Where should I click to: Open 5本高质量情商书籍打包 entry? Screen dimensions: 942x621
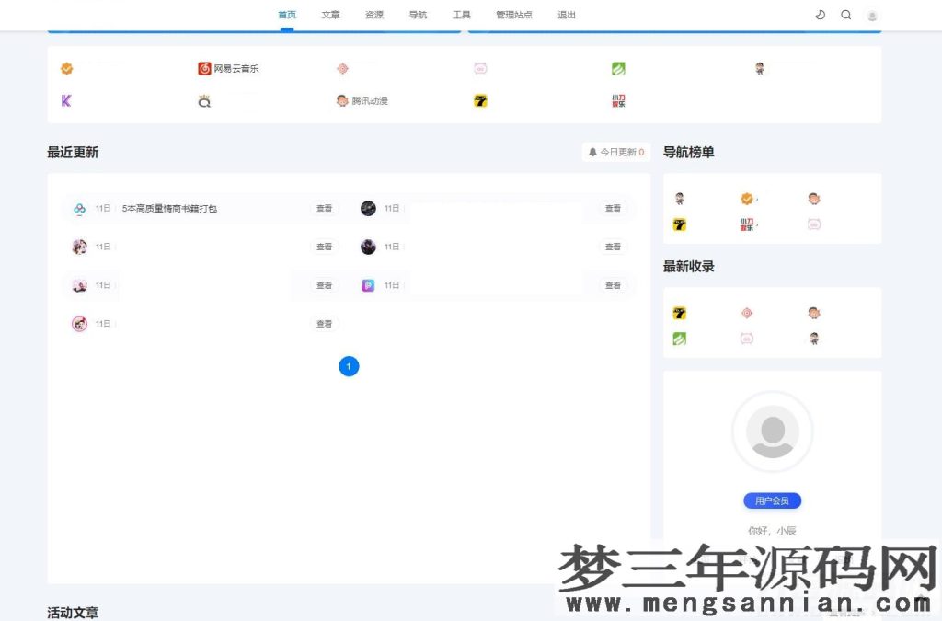[x=169, y=209]
